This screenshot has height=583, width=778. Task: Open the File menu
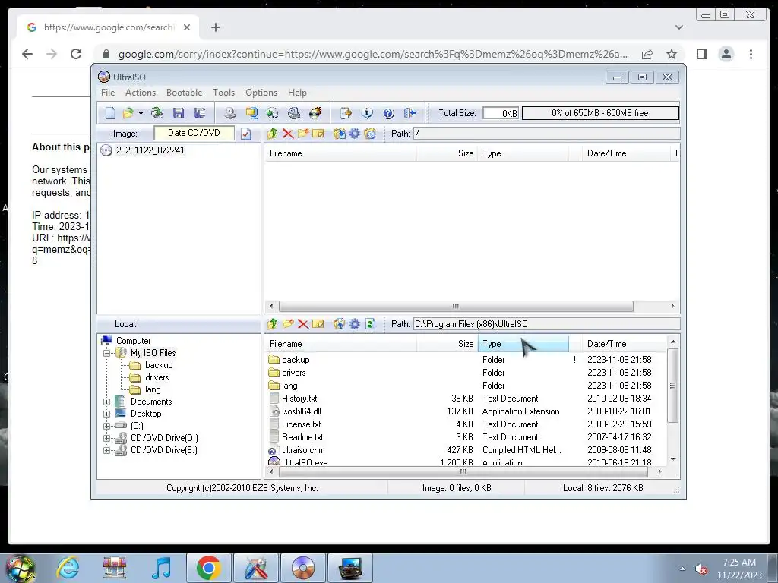click(108, 93)
